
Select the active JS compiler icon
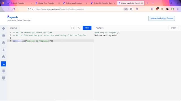tap(4, 64)
